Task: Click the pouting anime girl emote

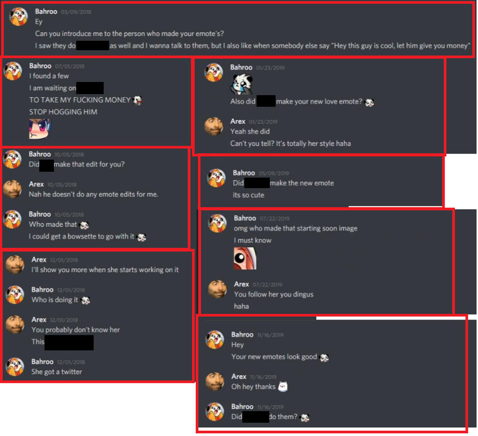Action: [40, 129]
